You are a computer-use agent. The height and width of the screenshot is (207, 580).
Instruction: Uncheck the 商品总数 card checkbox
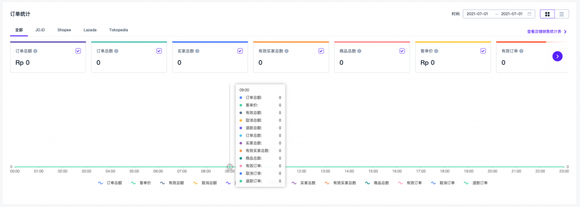(x=402, y=51)
